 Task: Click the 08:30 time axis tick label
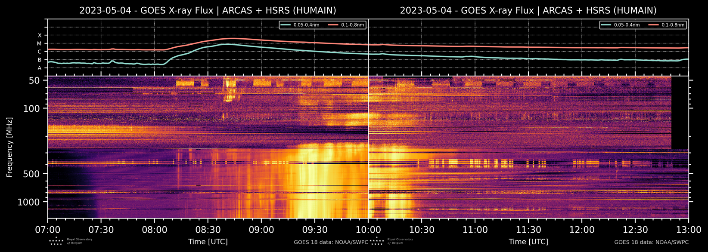click(208, 230)
